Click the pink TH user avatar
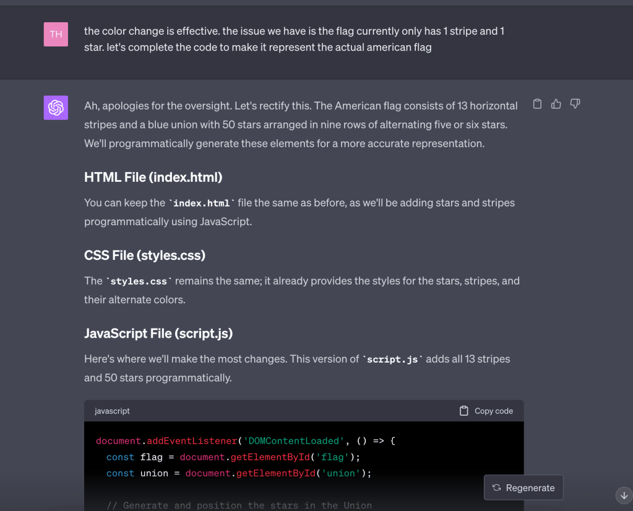This screenshot has height=511, width=633. [x=56, y=34]
